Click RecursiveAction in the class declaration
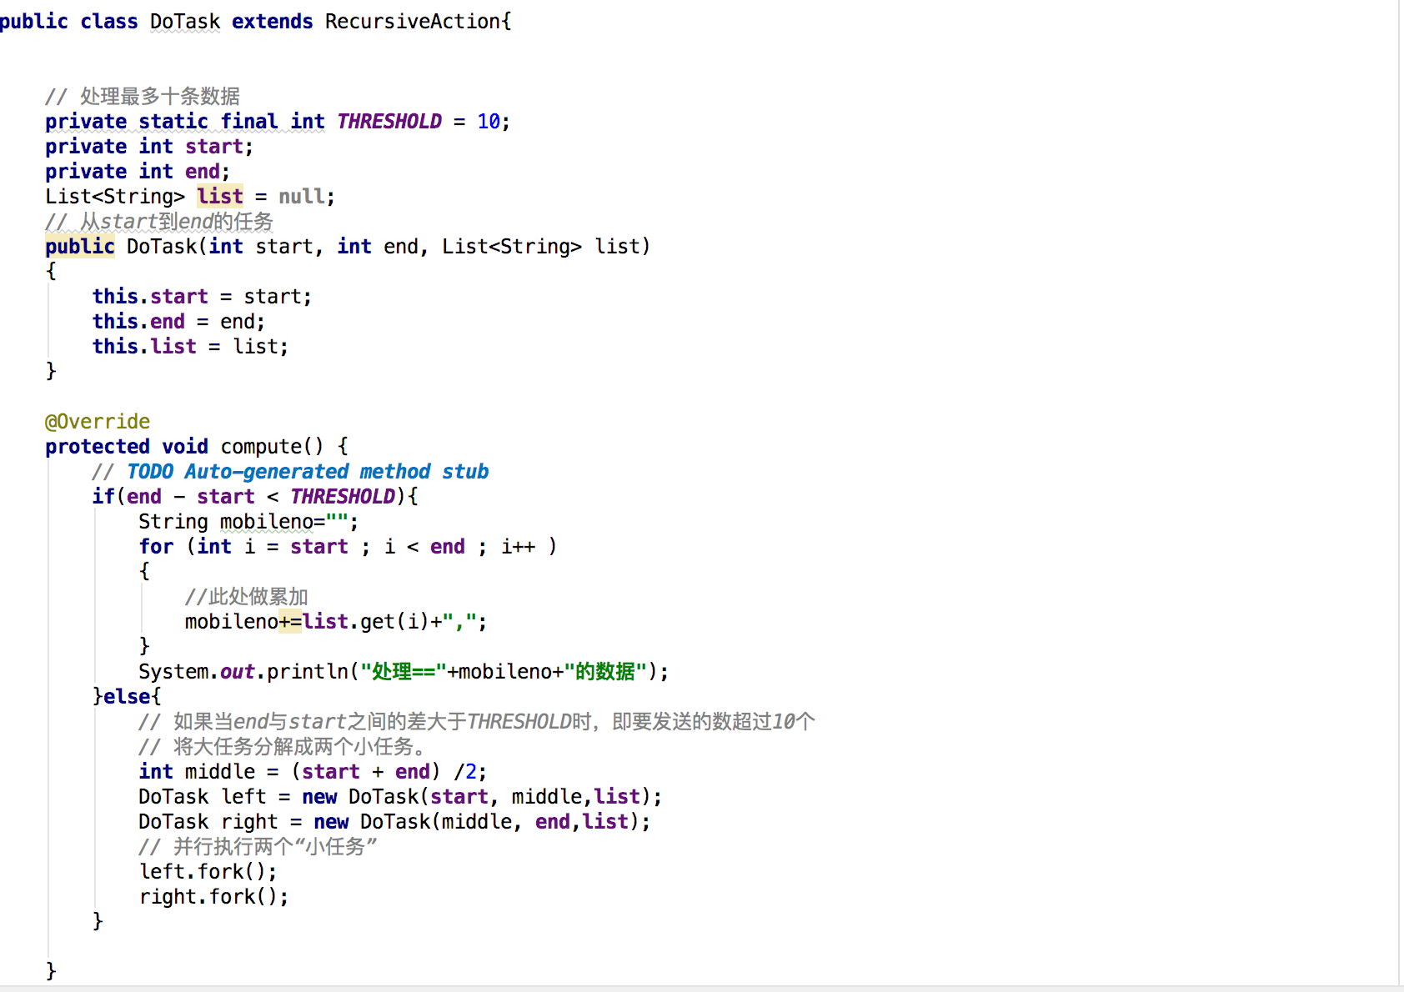The height and width of the screenshot is (992, 1404). pyautogui.click(x=413, y=21)
